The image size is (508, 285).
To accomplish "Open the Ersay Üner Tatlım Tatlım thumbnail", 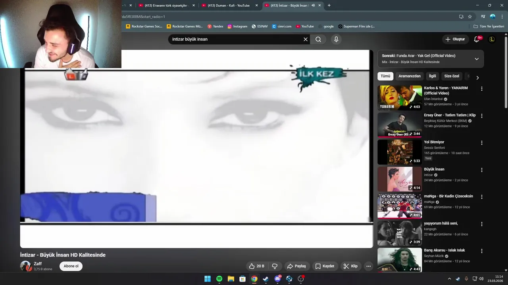I will pos(400,125).
